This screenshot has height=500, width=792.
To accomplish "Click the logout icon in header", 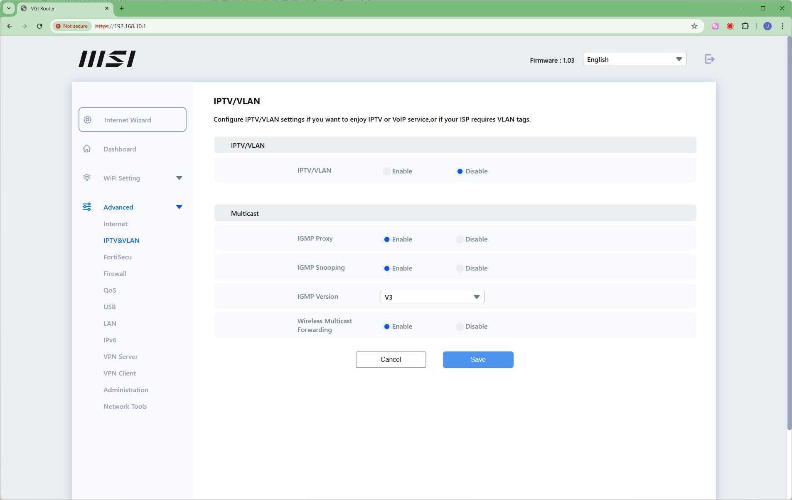I will coord(709,59).
